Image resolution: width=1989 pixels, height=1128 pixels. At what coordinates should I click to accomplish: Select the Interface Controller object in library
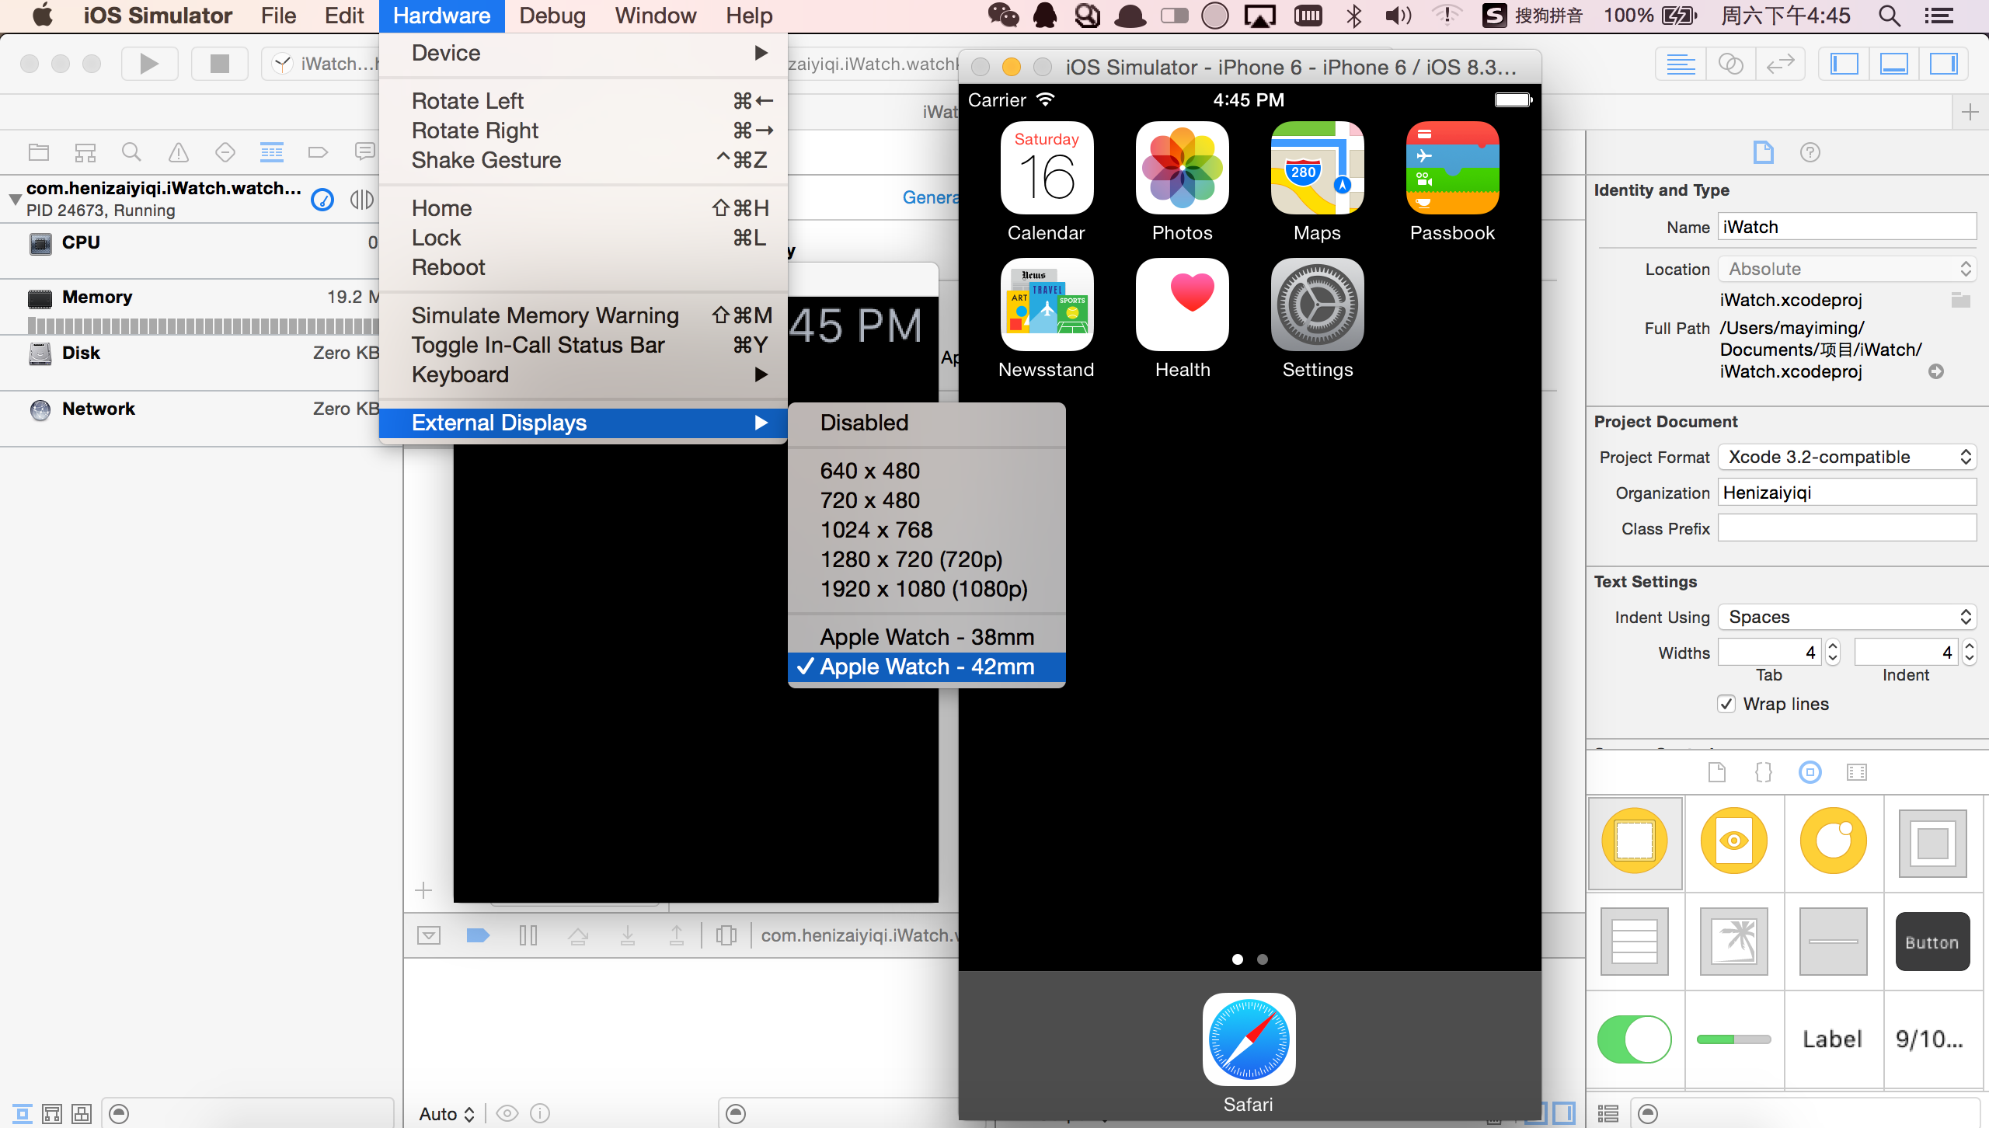pyautogui.click(x=1635, y=842)
